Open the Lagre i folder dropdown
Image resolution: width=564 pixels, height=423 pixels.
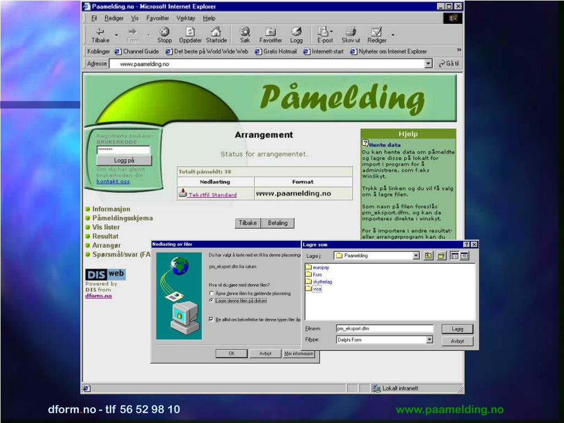click(x=416, y=256)
